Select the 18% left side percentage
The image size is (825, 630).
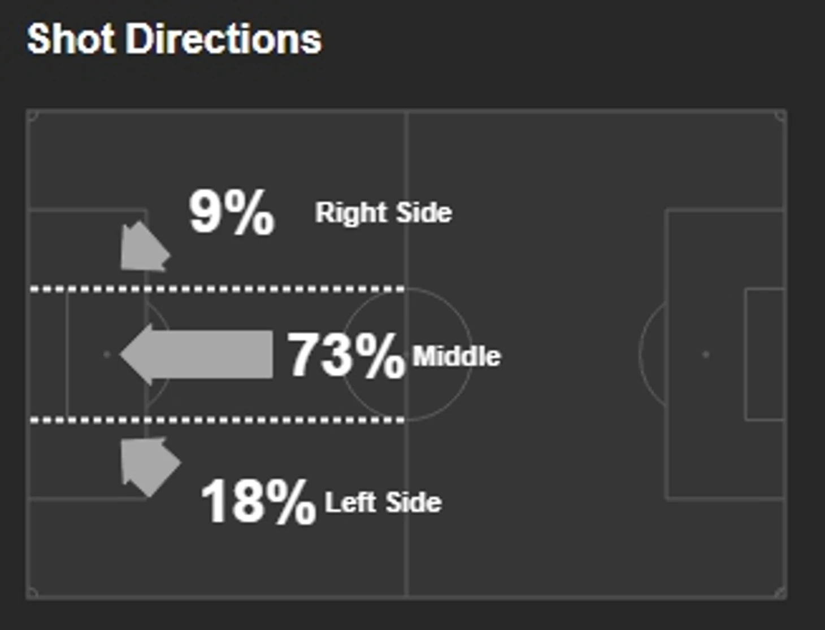(258, 501)
